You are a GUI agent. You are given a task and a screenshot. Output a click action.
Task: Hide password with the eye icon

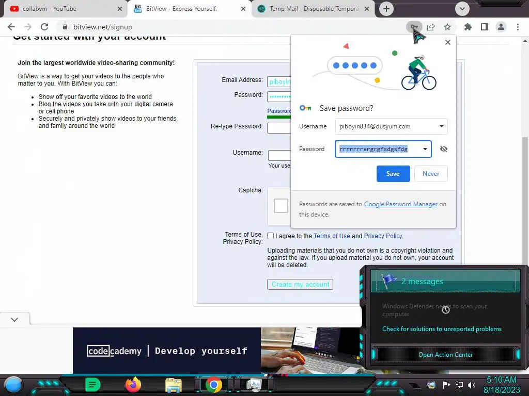(444, 149)
